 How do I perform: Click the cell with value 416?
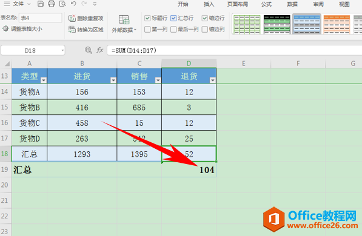point(82,107)
